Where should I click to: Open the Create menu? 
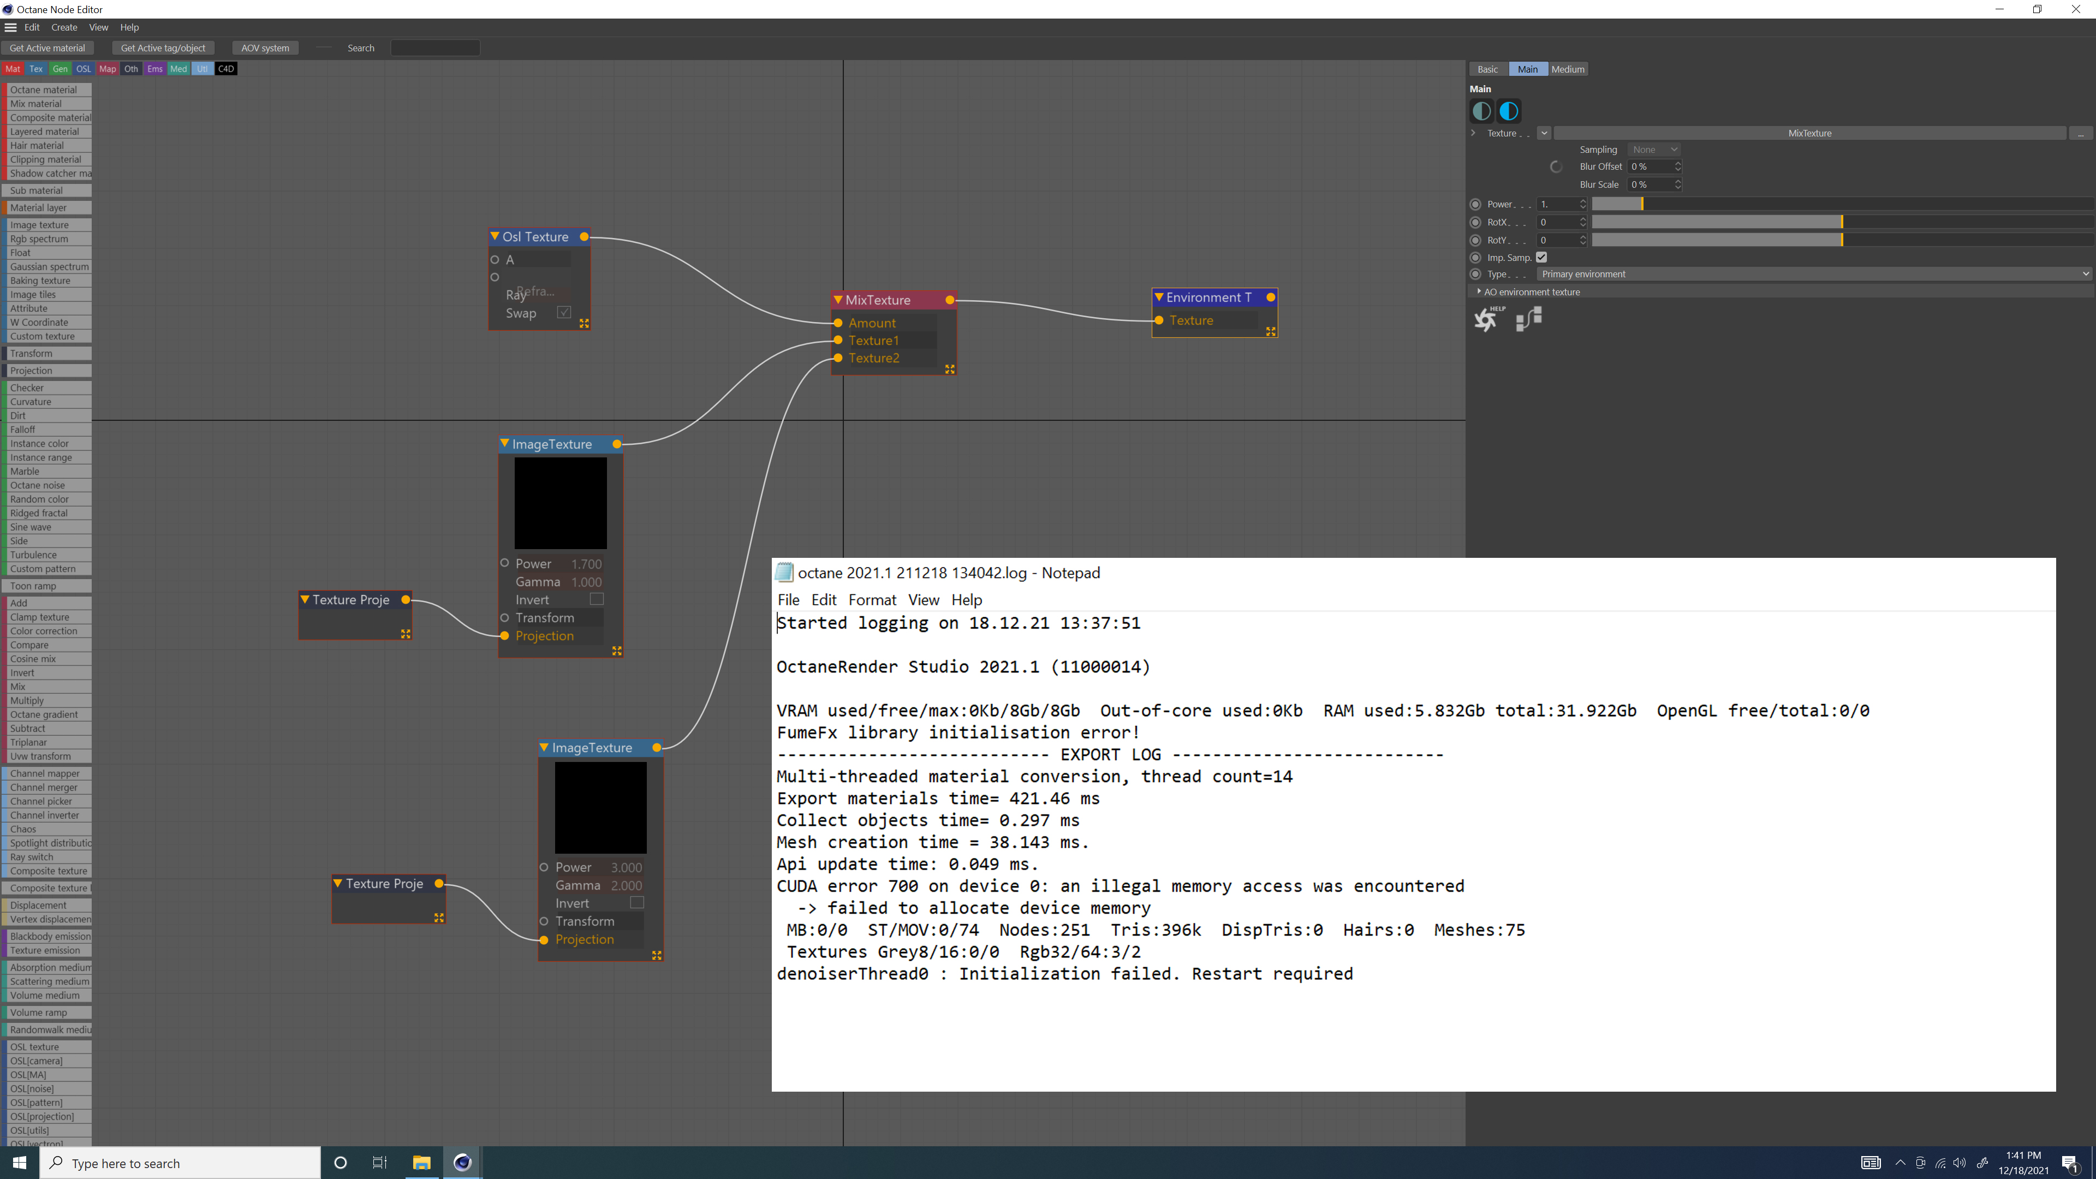point(64,27)
